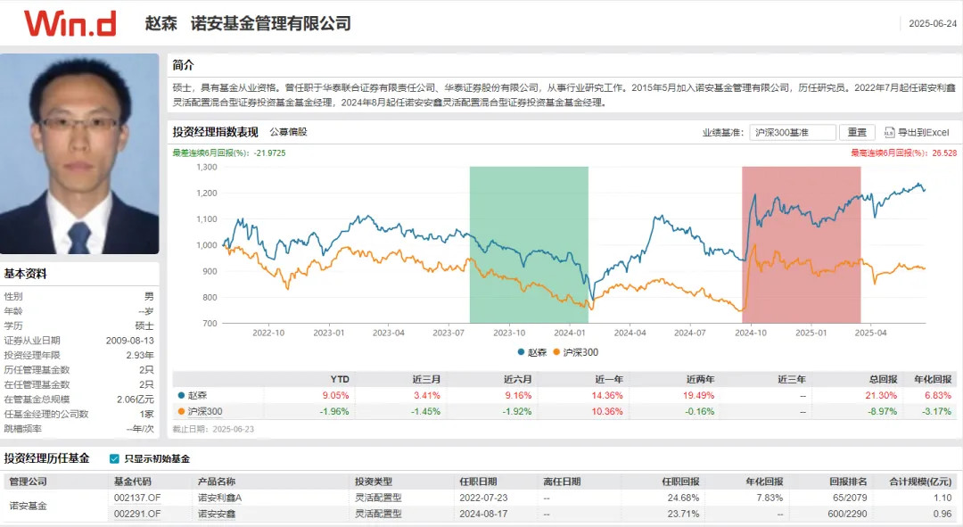Click 截止日期: 2025-06-23 note
The height and width of the screenshot is (527, 963).
pos(213,429)
